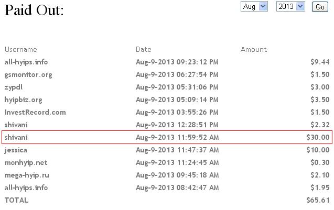The width and height of the screenshot is (334, 210).
Task: Click the all-hyips.info username paid $9.44
Action: pos(26,62)
